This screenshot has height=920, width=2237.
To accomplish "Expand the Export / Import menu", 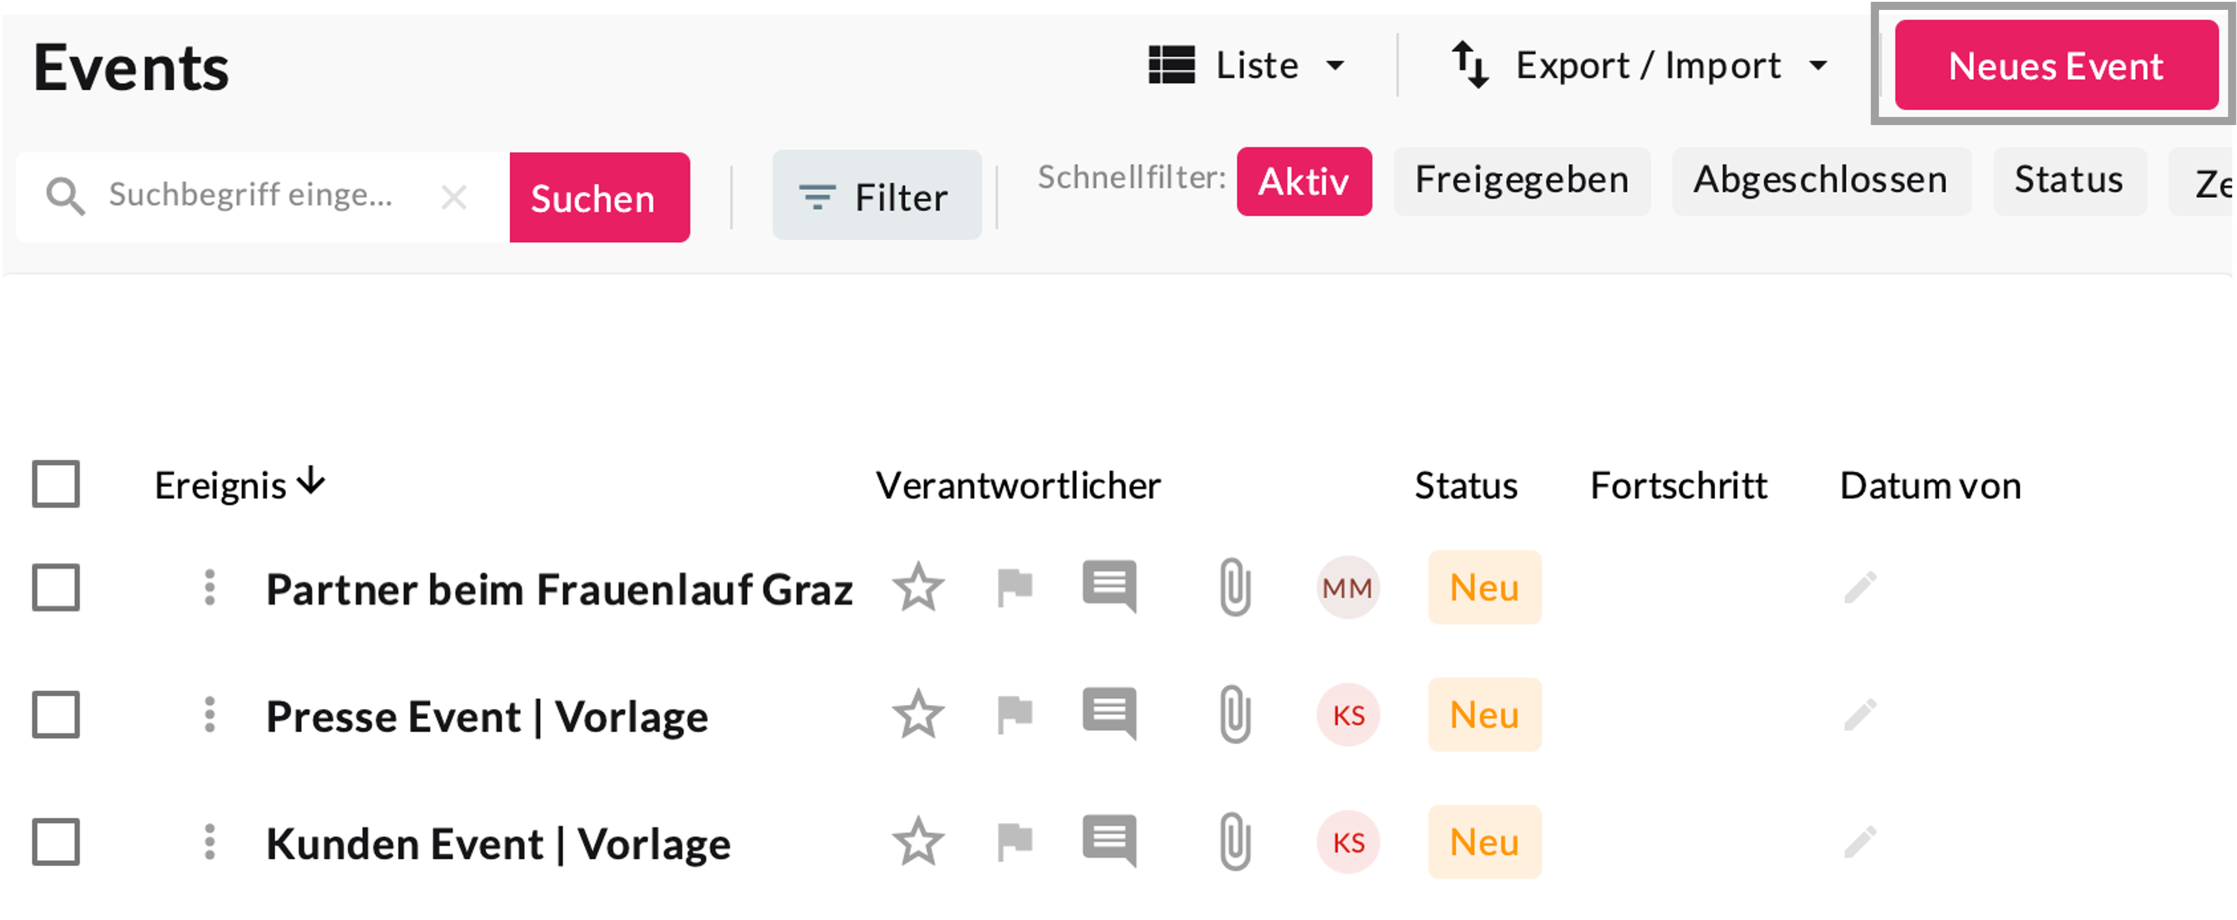I will (x=1639, y=65).
